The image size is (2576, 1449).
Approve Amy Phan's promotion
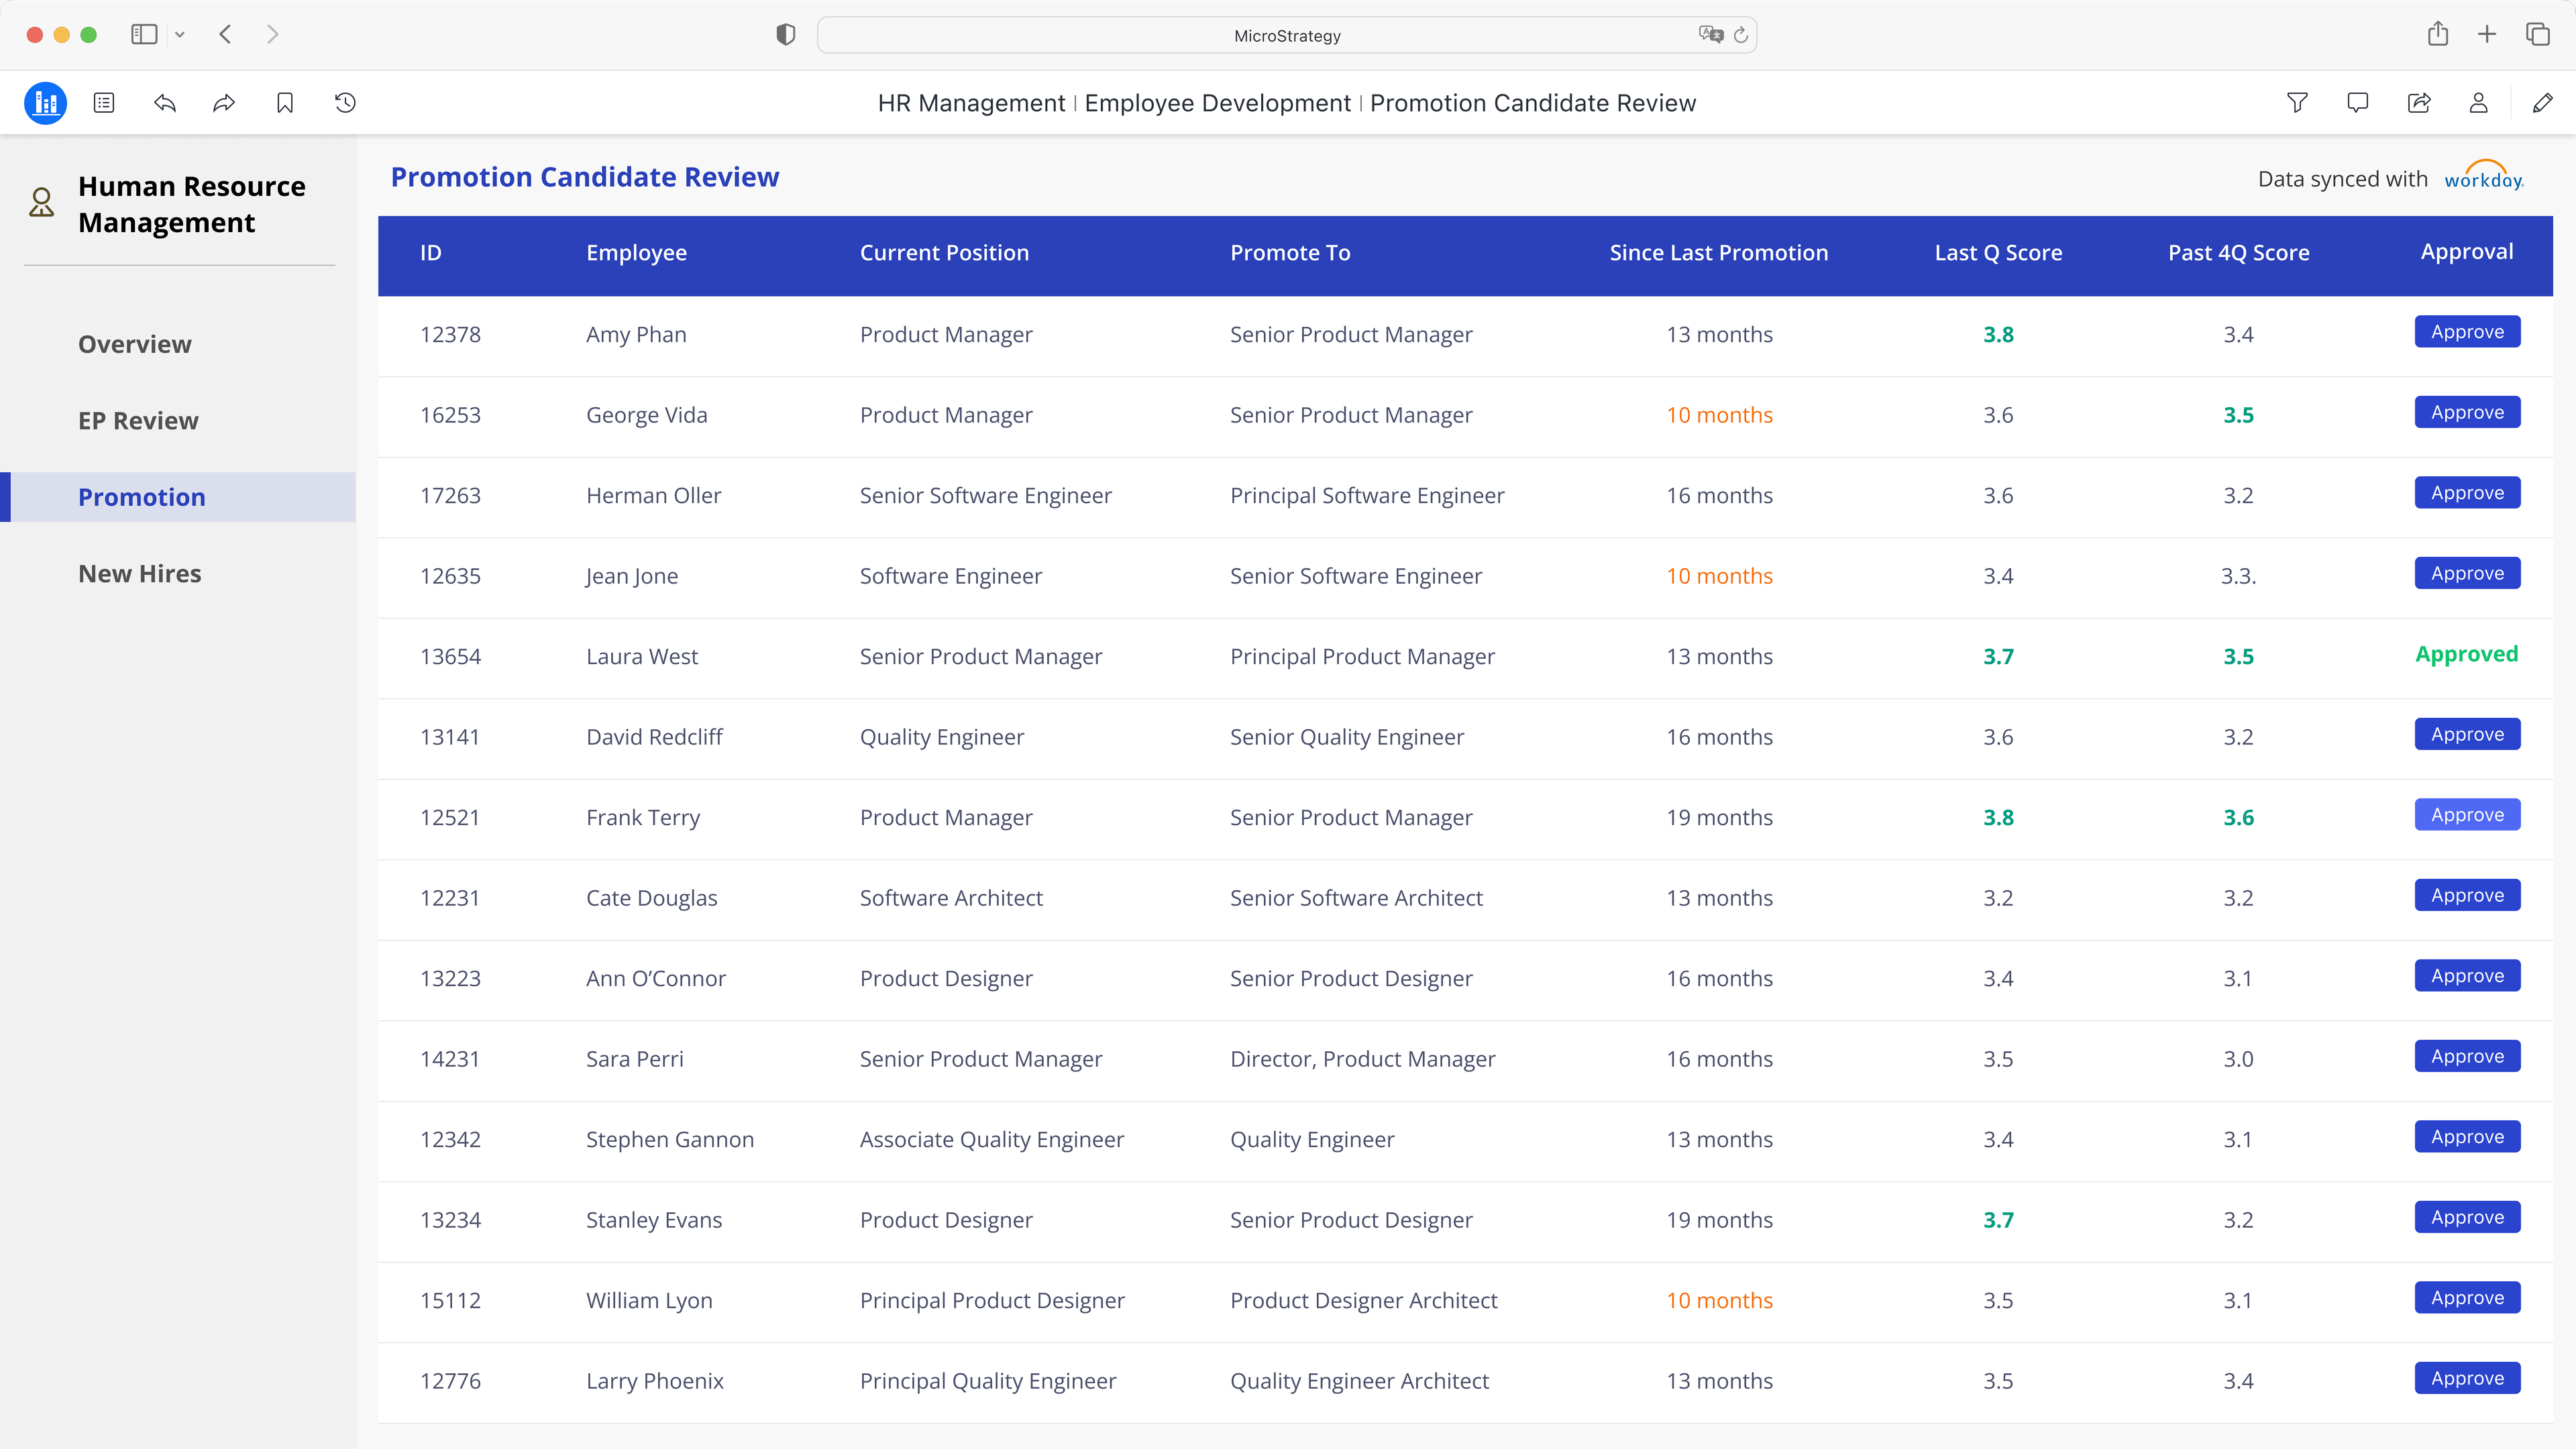[x=2467, y=332]
